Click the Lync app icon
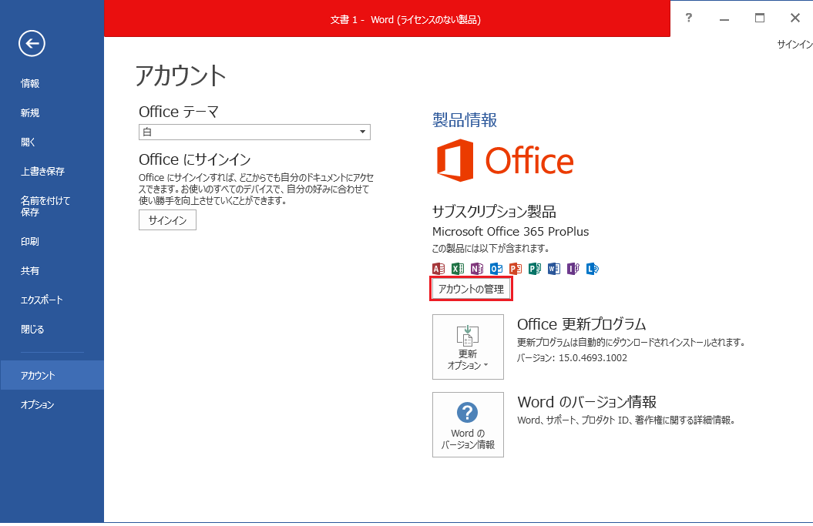Viewport: 813px width, 526px height. [x=592, y=269]
